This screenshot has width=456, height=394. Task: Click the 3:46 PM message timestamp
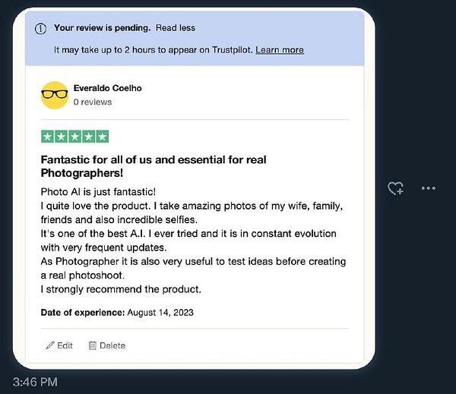tap(35, 382)
